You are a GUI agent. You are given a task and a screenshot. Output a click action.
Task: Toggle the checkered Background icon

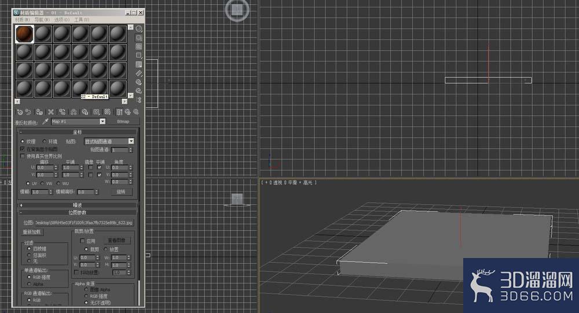[139, 46]
